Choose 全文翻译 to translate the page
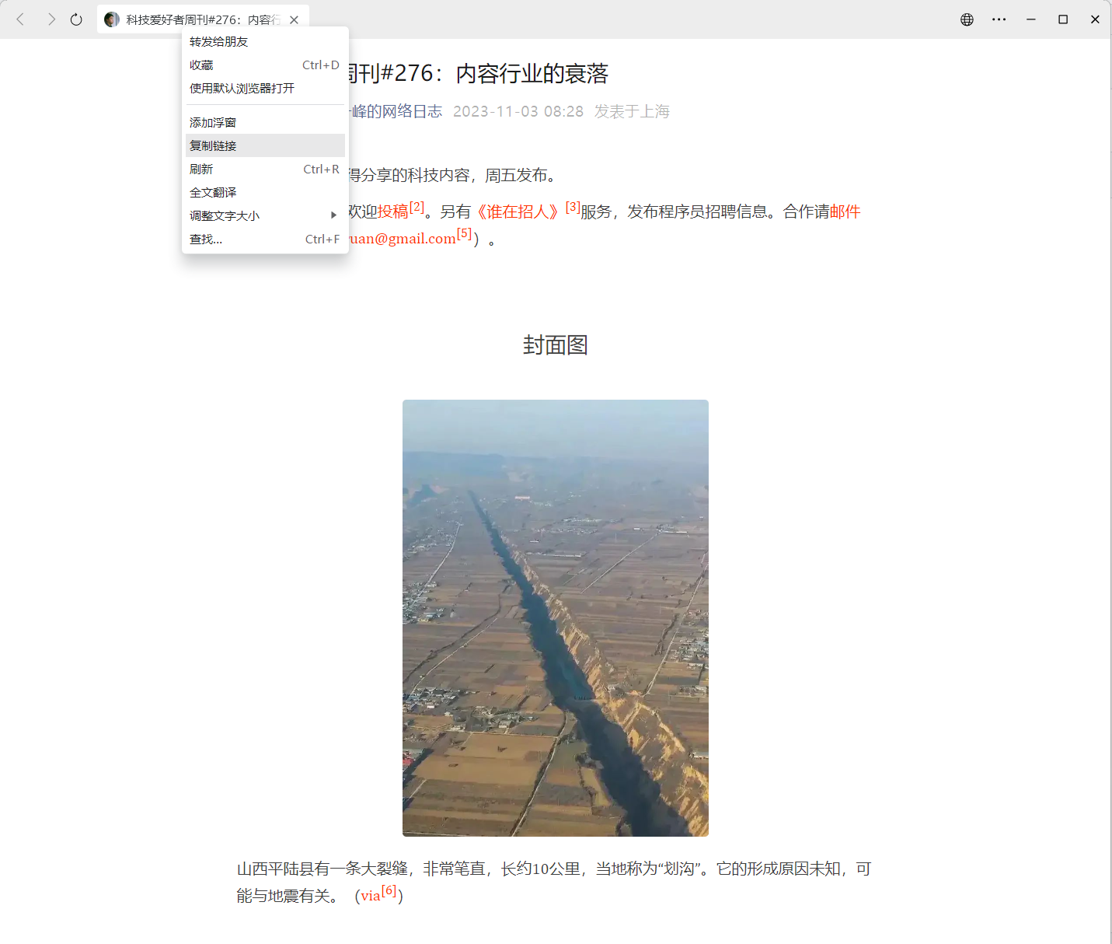Screen dimensions: 1112x944 [213, 192]
